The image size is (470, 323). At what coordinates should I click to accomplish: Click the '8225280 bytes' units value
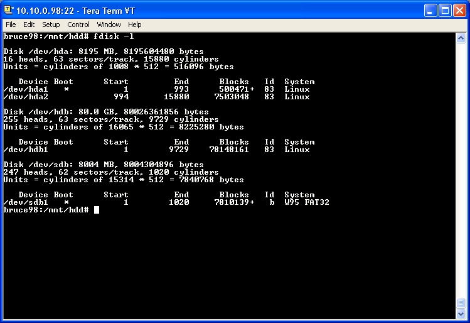(x=211, y=127)
